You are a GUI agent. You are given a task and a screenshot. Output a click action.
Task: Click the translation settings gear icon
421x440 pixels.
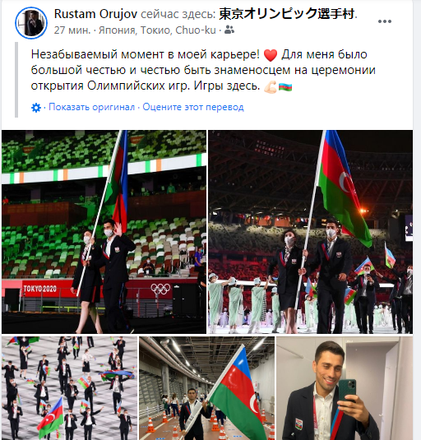(x=36, y=108)
